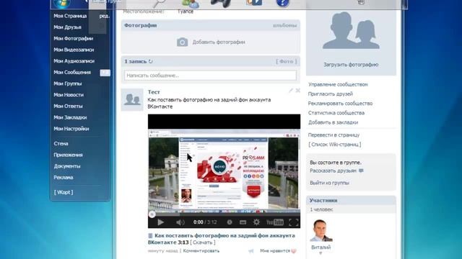Click Комментировать under the post

201,251
